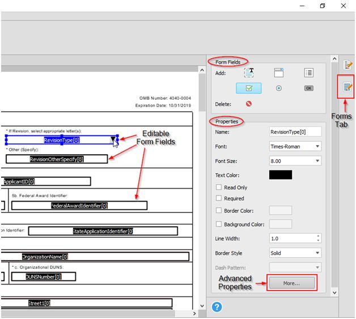
Task: Add a combo box form field
Action: pyautogui.click(x=278, y=73)
